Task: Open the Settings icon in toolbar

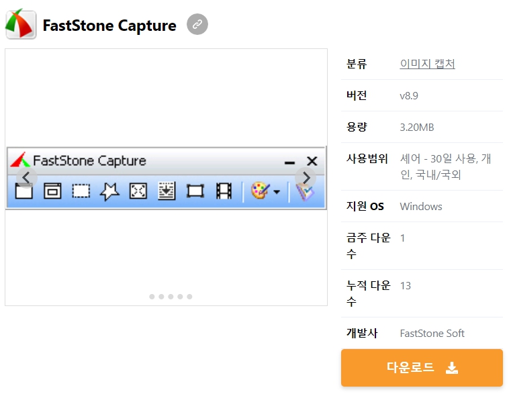Action: click(305, 191)
